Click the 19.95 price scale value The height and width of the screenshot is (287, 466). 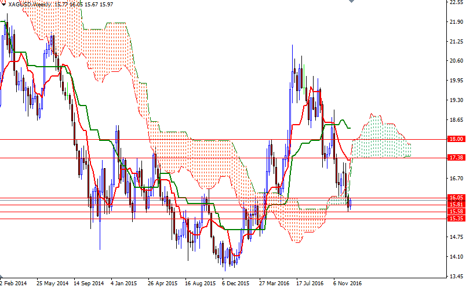coord(457,81)
